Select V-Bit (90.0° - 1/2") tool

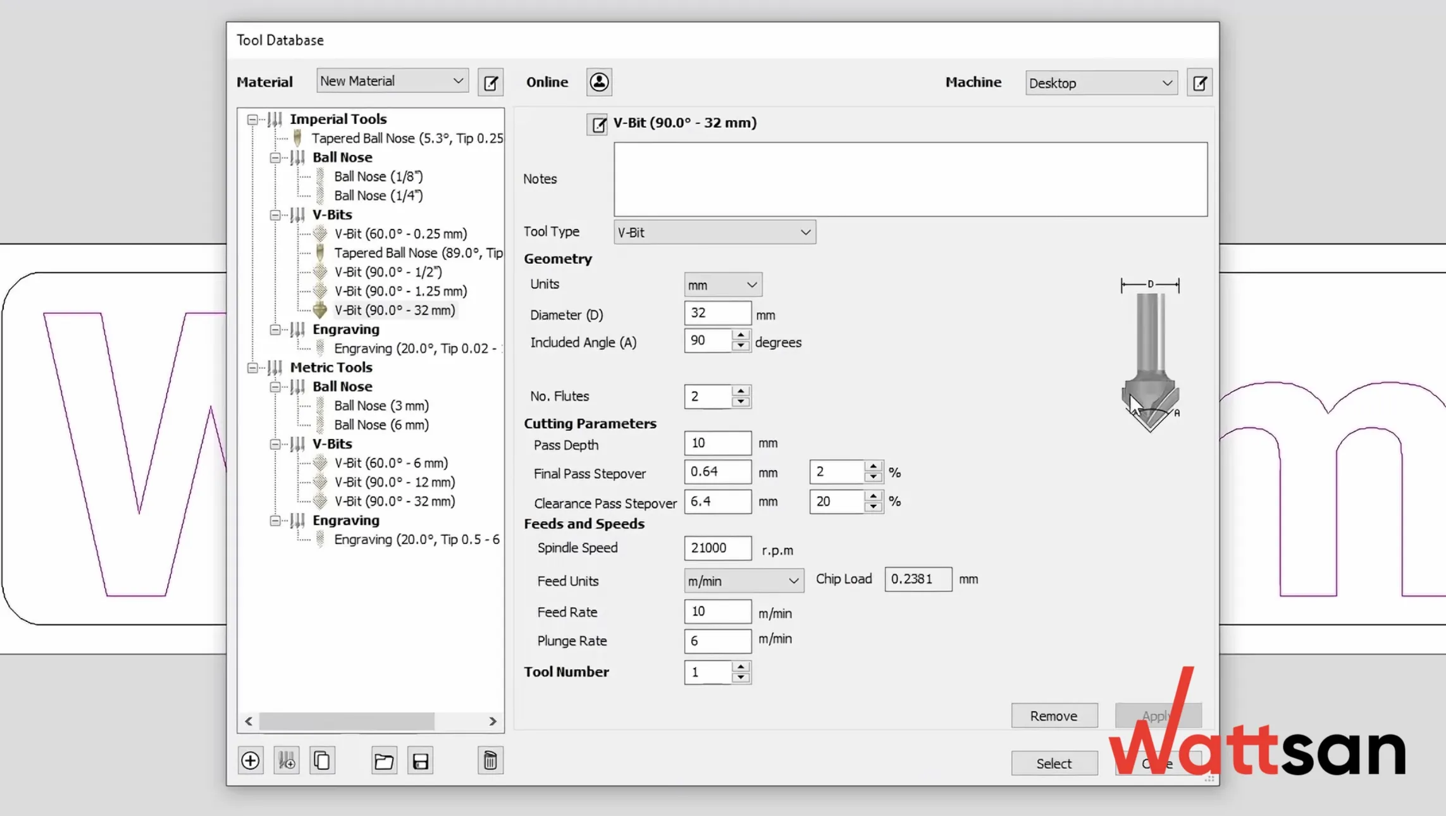tap(388, 272)
